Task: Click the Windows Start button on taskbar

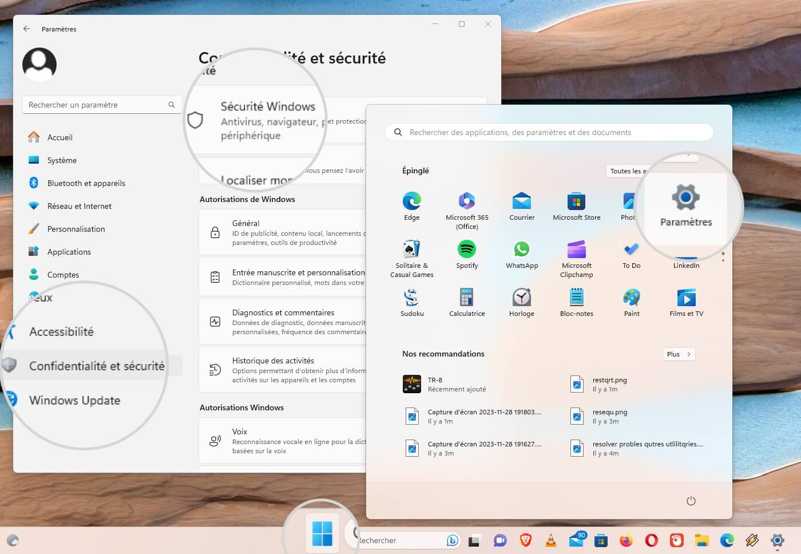Action: (x=322, y=534)
